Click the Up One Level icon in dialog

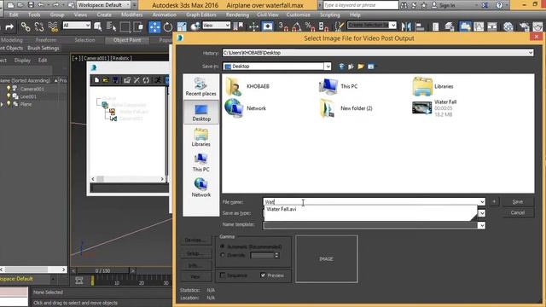(x=351, y=67)
